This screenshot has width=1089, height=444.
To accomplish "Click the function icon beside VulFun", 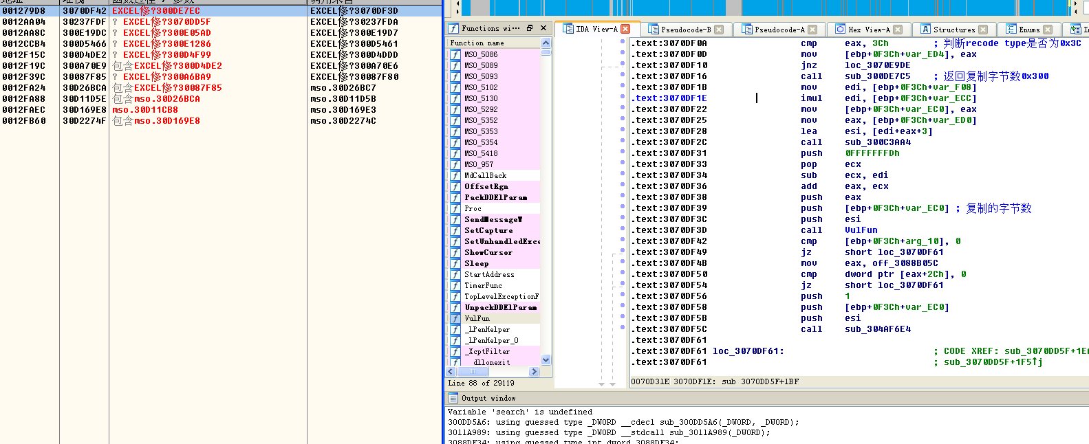I will [455, 318].
